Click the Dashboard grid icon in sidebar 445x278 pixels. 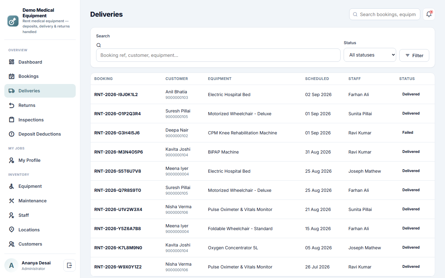click(11, 62)
